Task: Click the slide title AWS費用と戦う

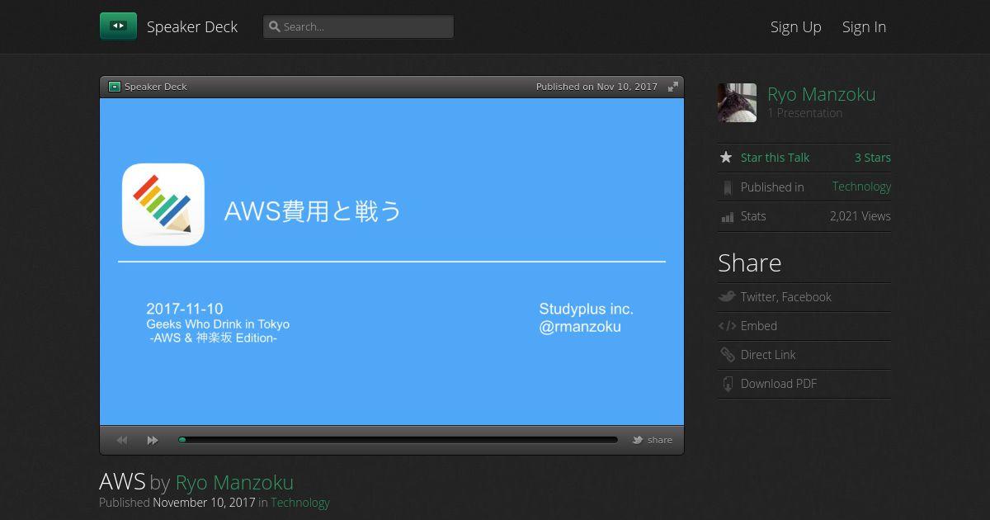Action: pyautogui.click(x=313, y=211)
